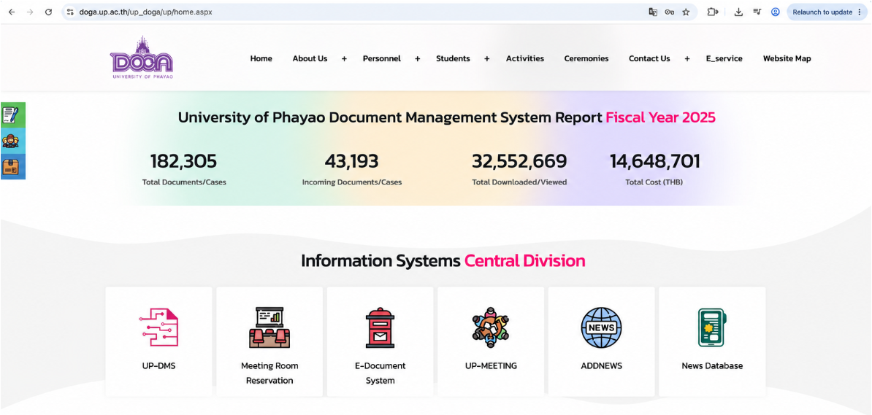Click the package box sidebar icon

12,167
